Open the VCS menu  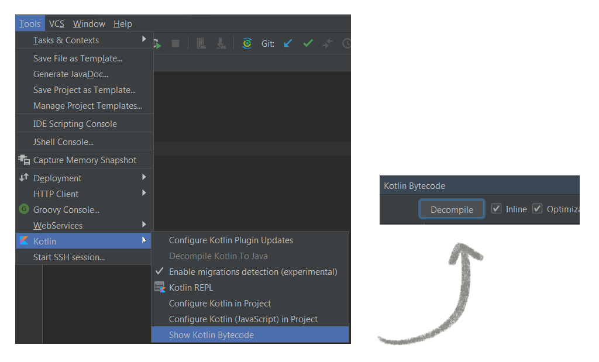tap(57, 23)
